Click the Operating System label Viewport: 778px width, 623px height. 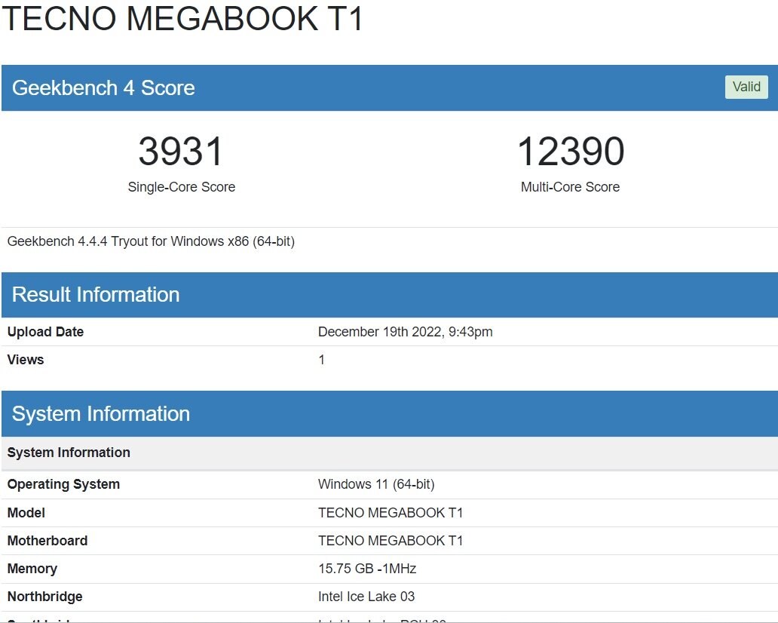[63, 484]
